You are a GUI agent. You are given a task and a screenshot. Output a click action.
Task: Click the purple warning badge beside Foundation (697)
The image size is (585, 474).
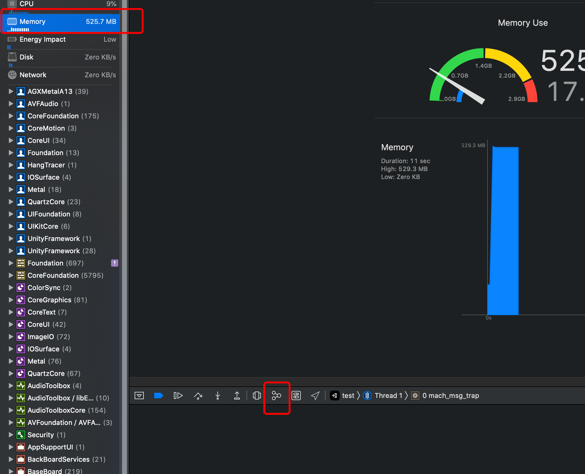115,263
